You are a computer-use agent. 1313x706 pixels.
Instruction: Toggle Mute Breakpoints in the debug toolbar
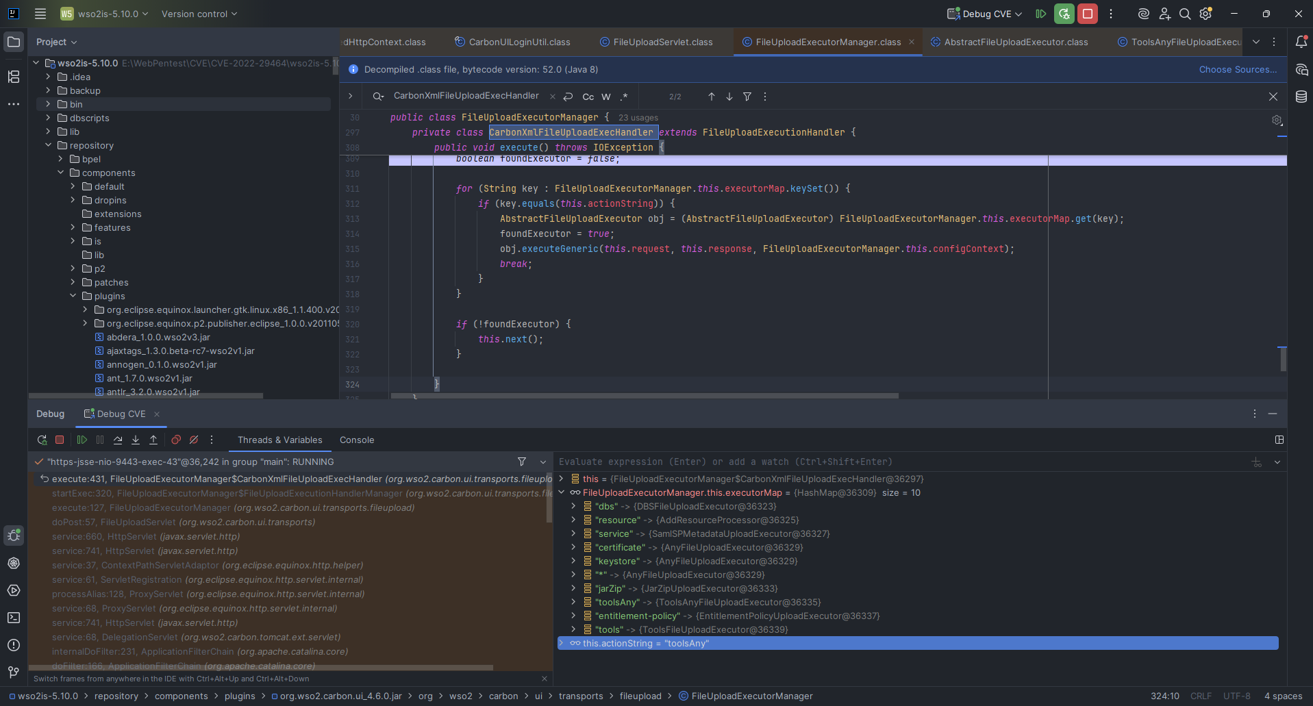[194, 440]
